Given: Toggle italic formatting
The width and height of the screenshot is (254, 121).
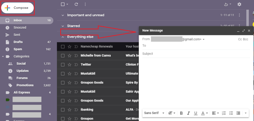Looking at the screenshot, I should coord(188,113).
